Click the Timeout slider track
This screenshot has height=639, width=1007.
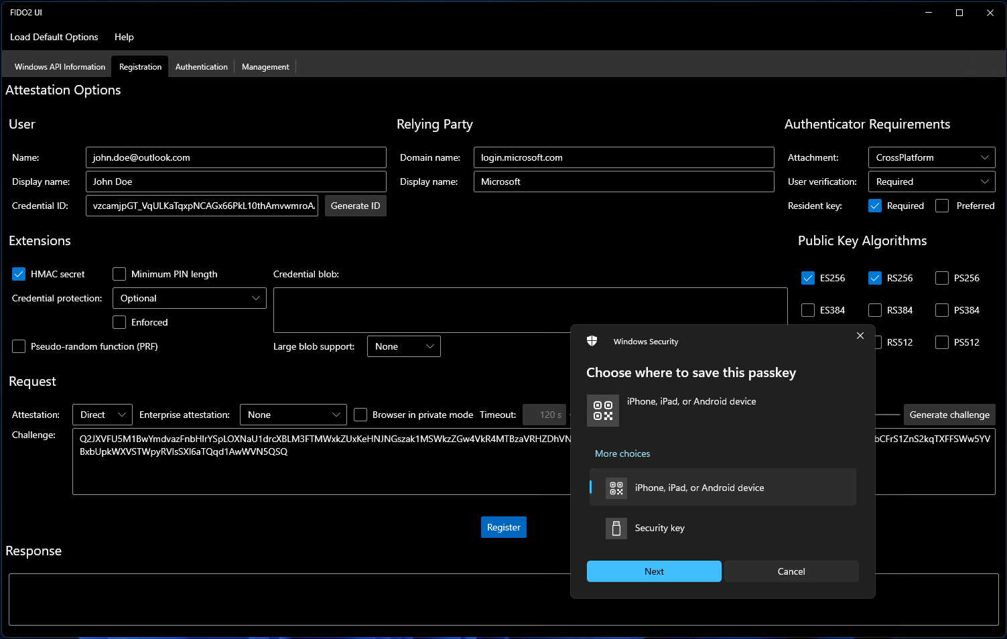pos(888,415)
